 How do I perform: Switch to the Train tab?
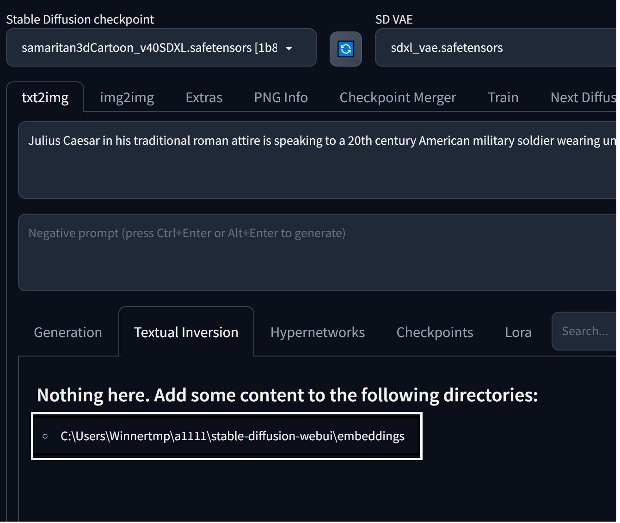(503, 97)
